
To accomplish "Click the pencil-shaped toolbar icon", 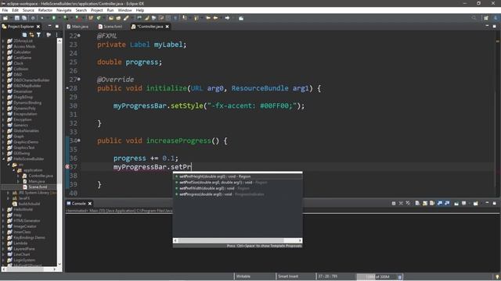I will (x=126, y=18).
